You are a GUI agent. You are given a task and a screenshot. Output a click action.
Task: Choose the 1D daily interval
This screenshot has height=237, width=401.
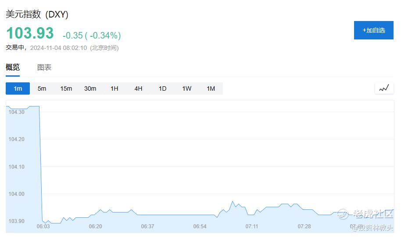(x=162, y=88)
